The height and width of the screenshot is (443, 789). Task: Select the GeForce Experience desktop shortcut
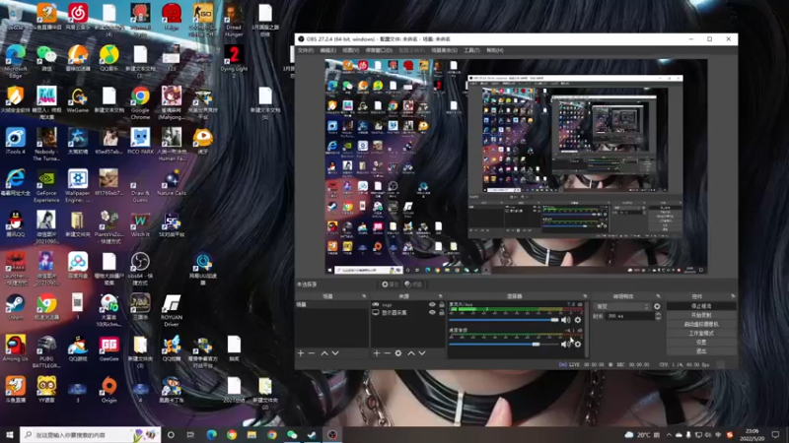(x=46, y=186)
